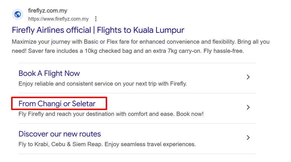Click the https://www.fireflyz.com.my URL
This screenshot has width=291, height=162.
coord(58,19)
